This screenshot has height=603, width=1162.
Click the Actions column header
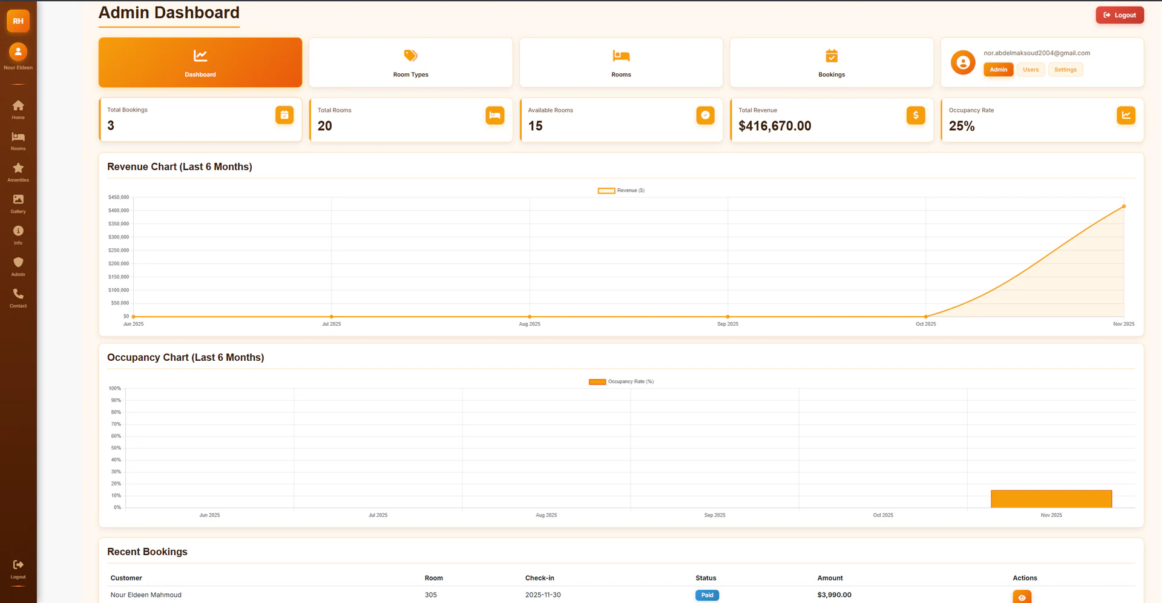click(1025, 578)
